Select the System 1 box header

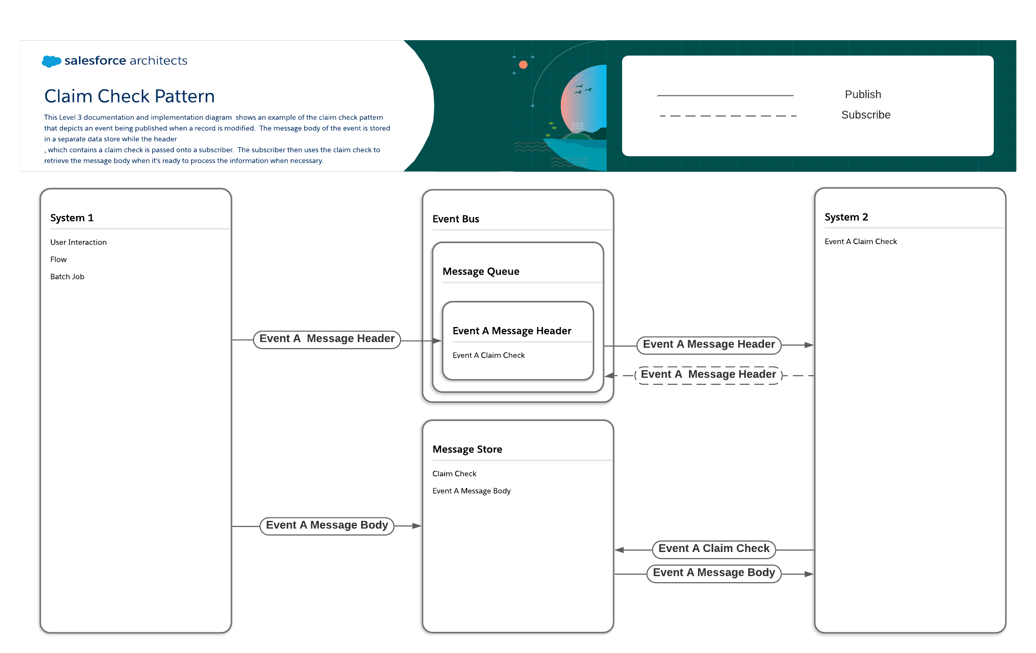[x=72, y=217]
